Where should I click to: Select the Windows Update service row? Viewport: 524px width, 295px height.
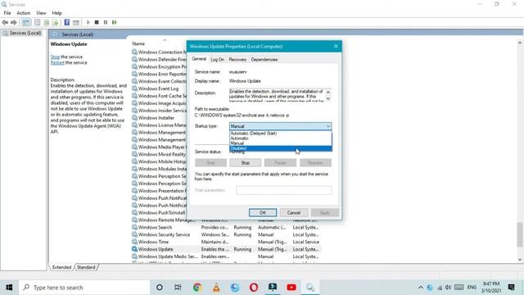[226, 249]
